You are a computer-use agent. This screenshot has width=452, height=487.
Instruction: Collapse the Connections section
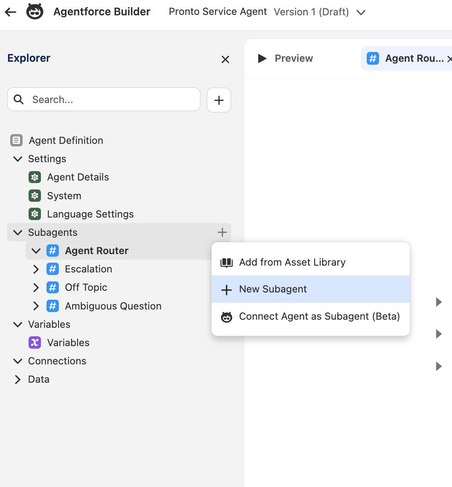click(18, 361)
